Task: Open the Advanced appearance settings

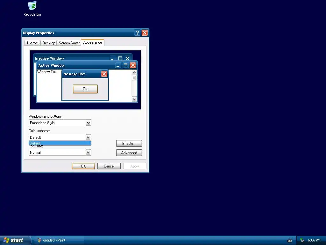Action: click(129, 153)
